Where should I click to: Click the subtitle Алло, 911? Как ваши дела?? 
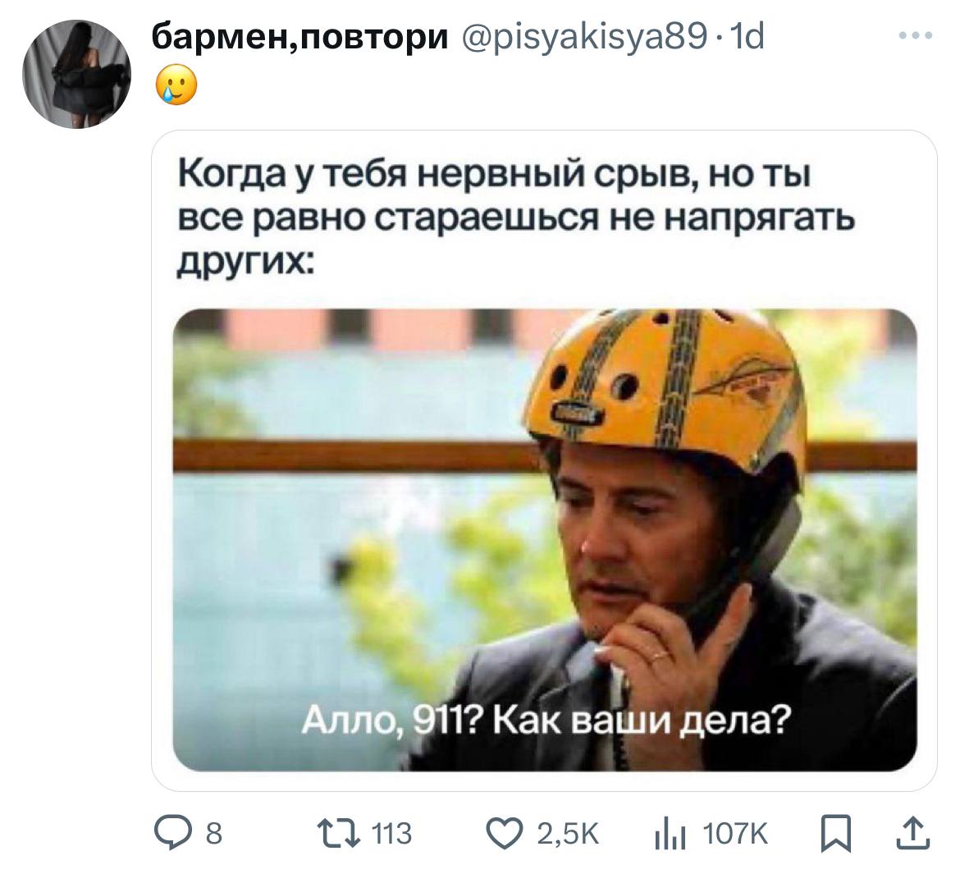tap(546, 721)
